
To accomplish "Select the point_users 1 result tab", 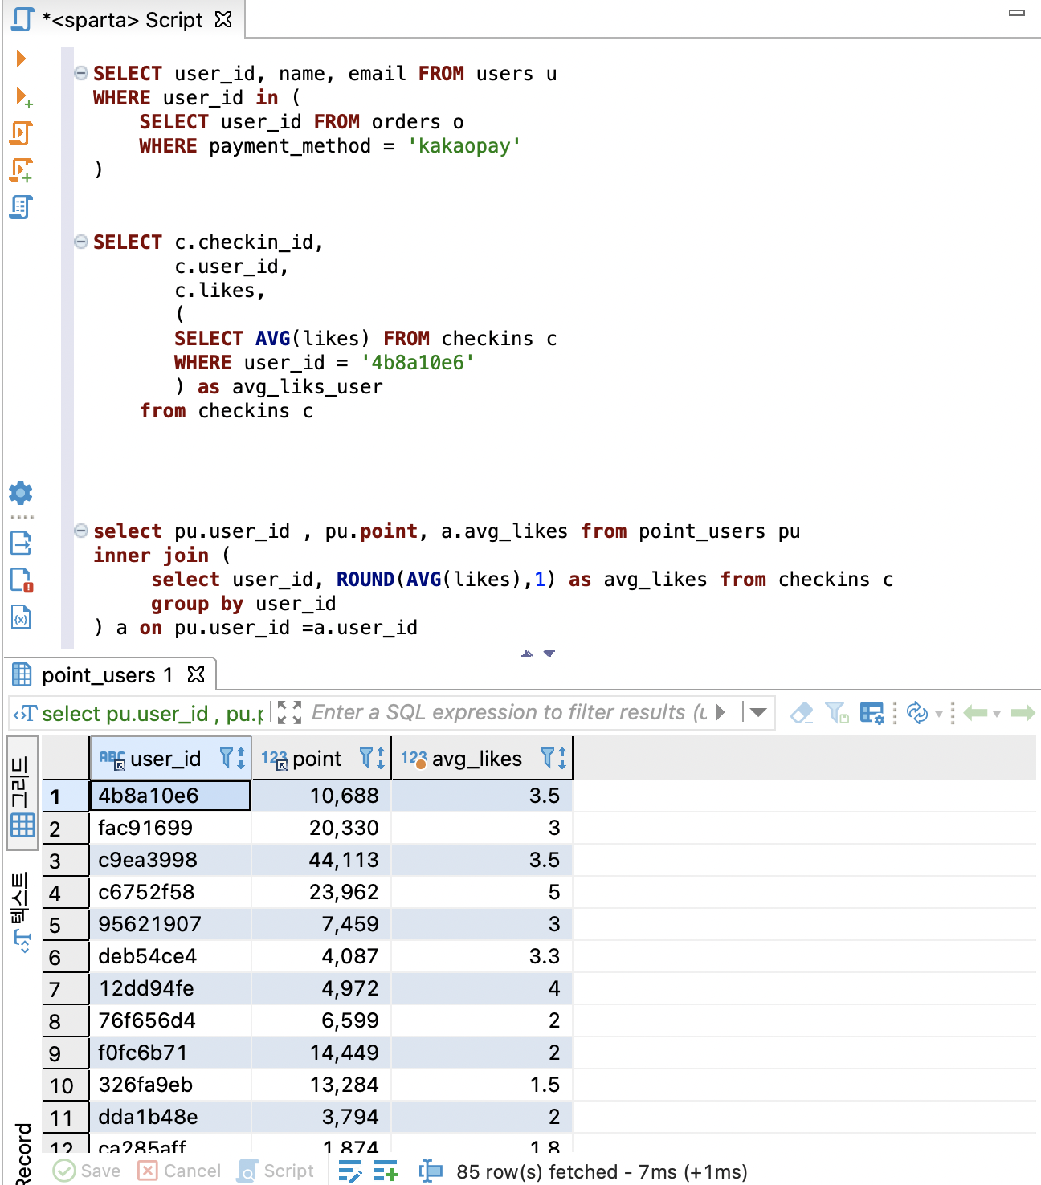I will pyautogui.click(x=107, y=675).
